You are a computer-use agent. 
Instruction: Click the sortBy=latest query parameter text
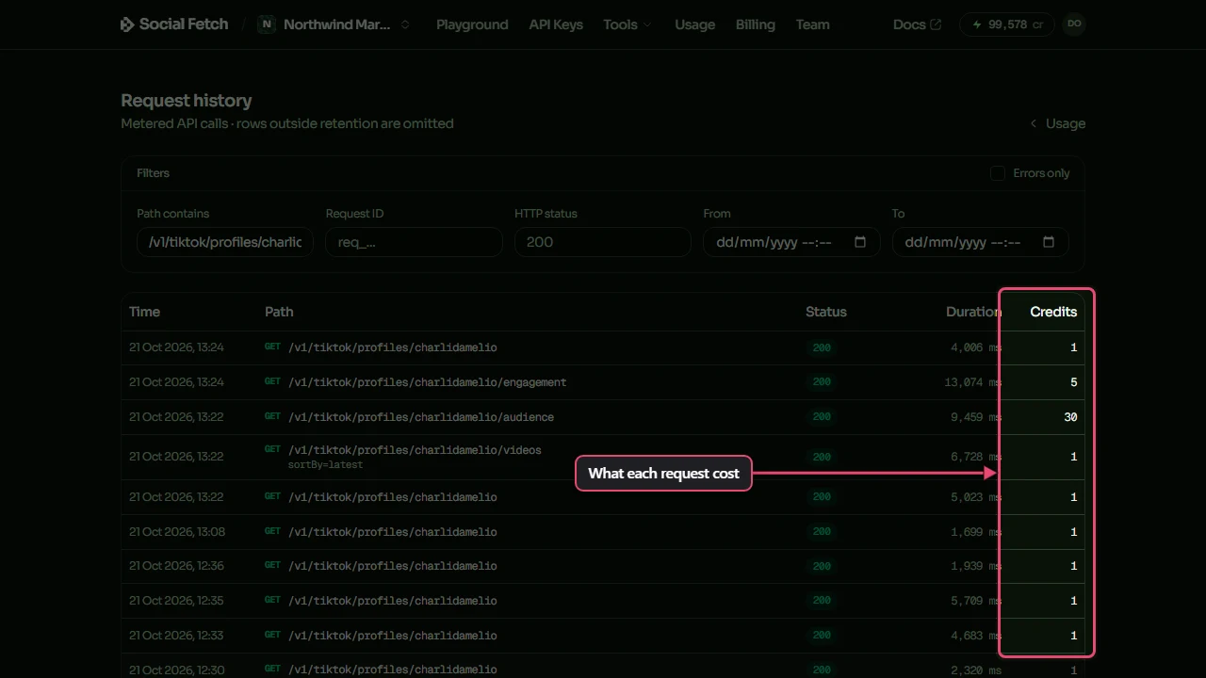(x=326, y=465)
